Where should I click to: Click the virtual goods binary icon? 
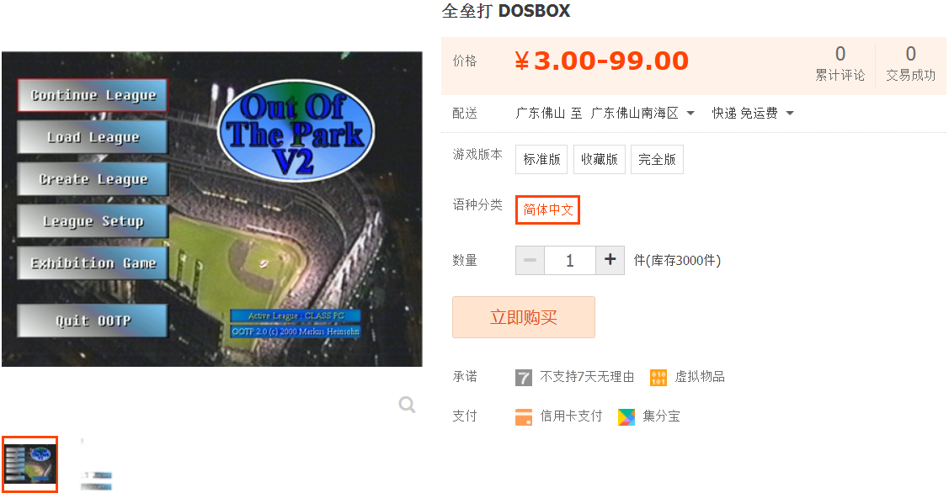coord(658,378)
